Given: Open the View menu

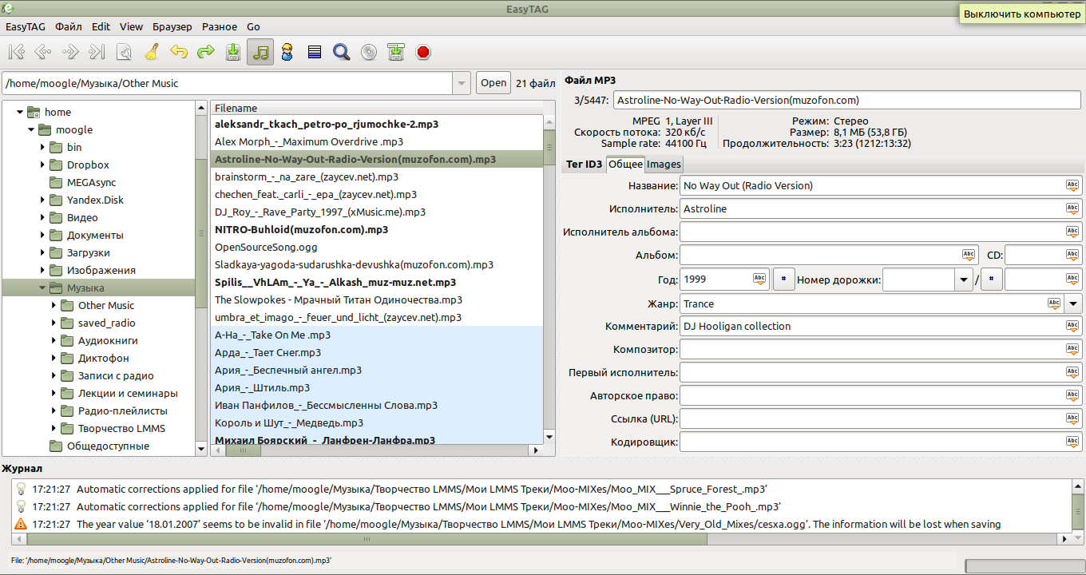Looking at the screenshot, I should [x=131, y=26].
